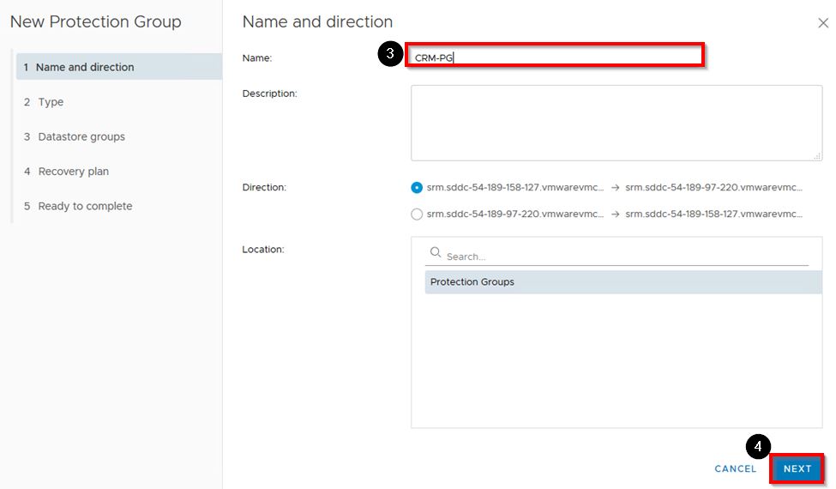
Task: Open the Recovery plan step
Action: [73, 172]
